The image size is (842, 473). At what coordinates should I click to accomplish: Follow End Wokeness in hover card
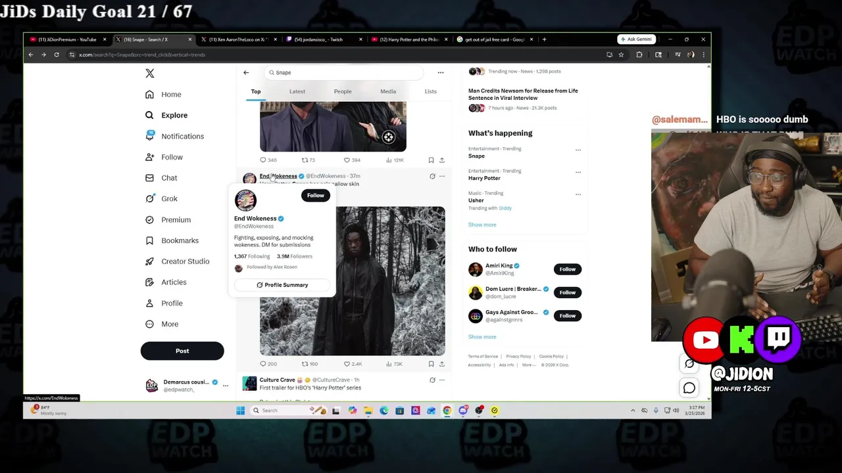[x=315, y=195]
